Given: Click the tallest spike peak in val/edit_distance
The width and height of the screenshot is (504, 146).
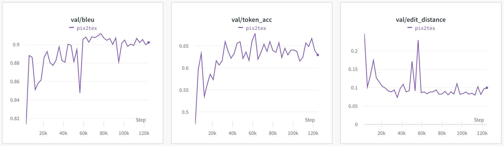Looking at the screenshot, I should pyautogui.click(x=418, y=40).
